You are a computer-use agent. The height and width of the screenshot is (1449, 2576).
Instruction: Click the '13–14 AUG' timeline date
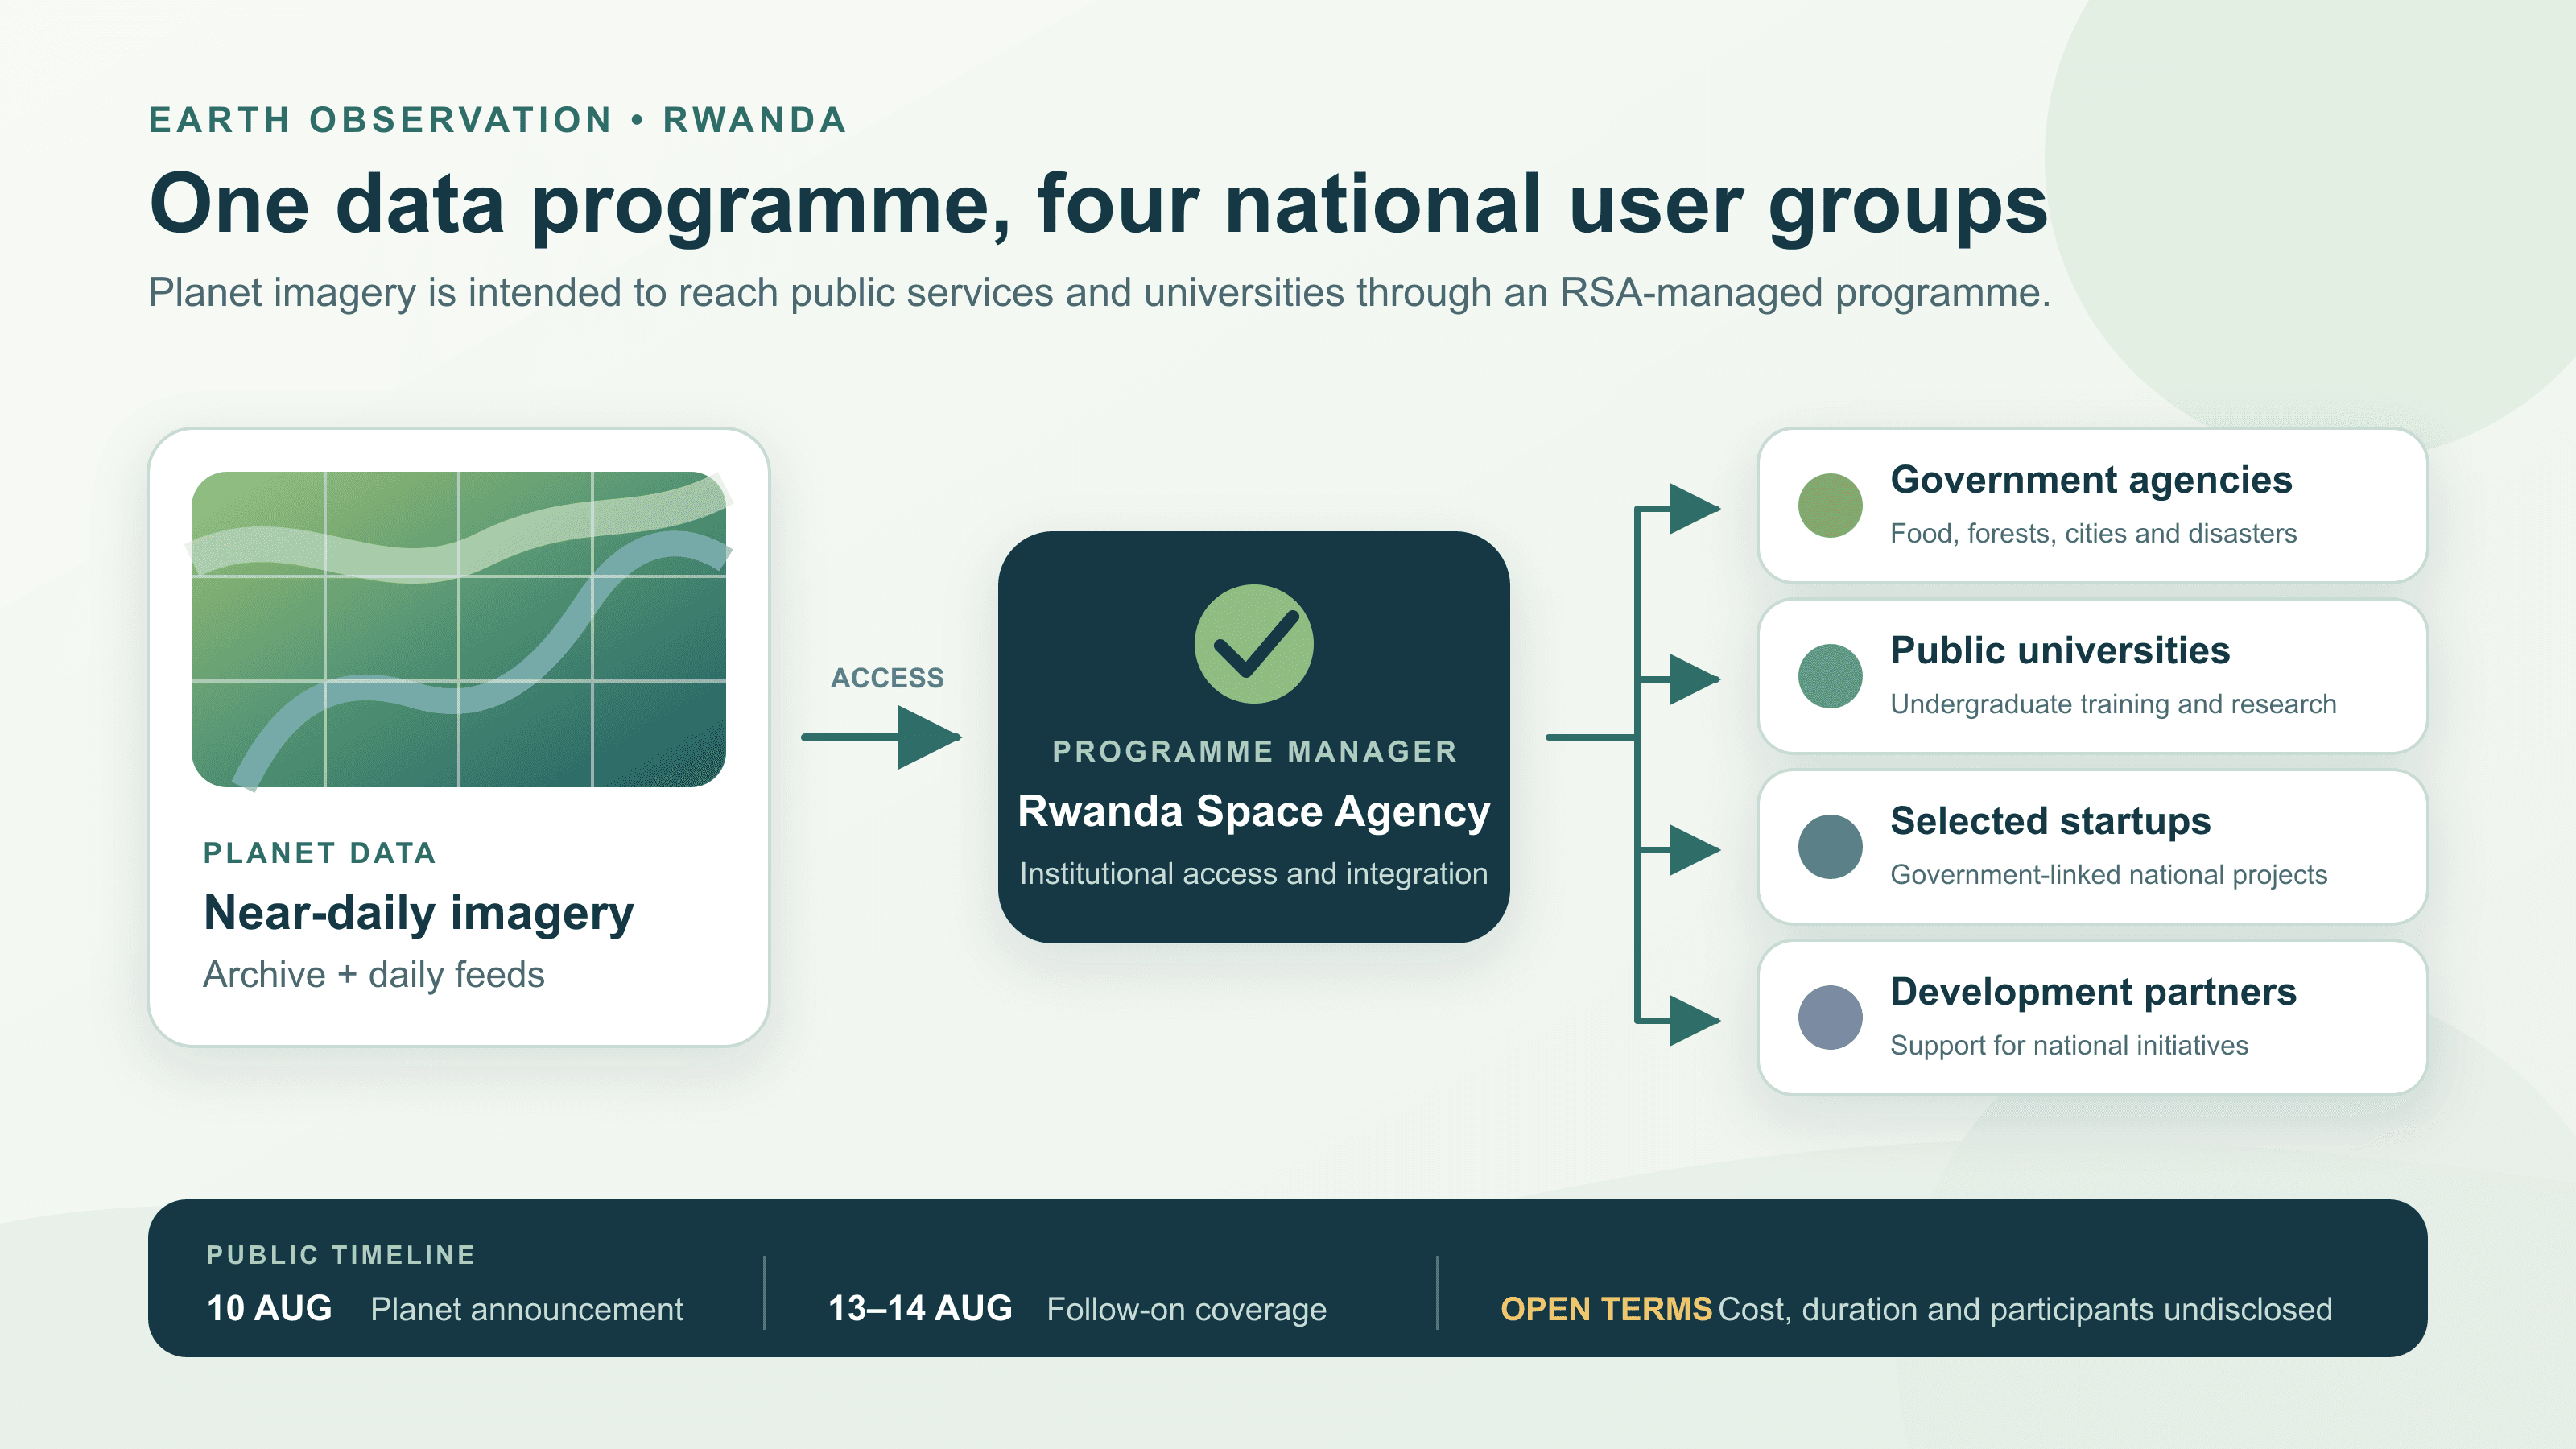pyautogui.click(x=920, y=1308)
